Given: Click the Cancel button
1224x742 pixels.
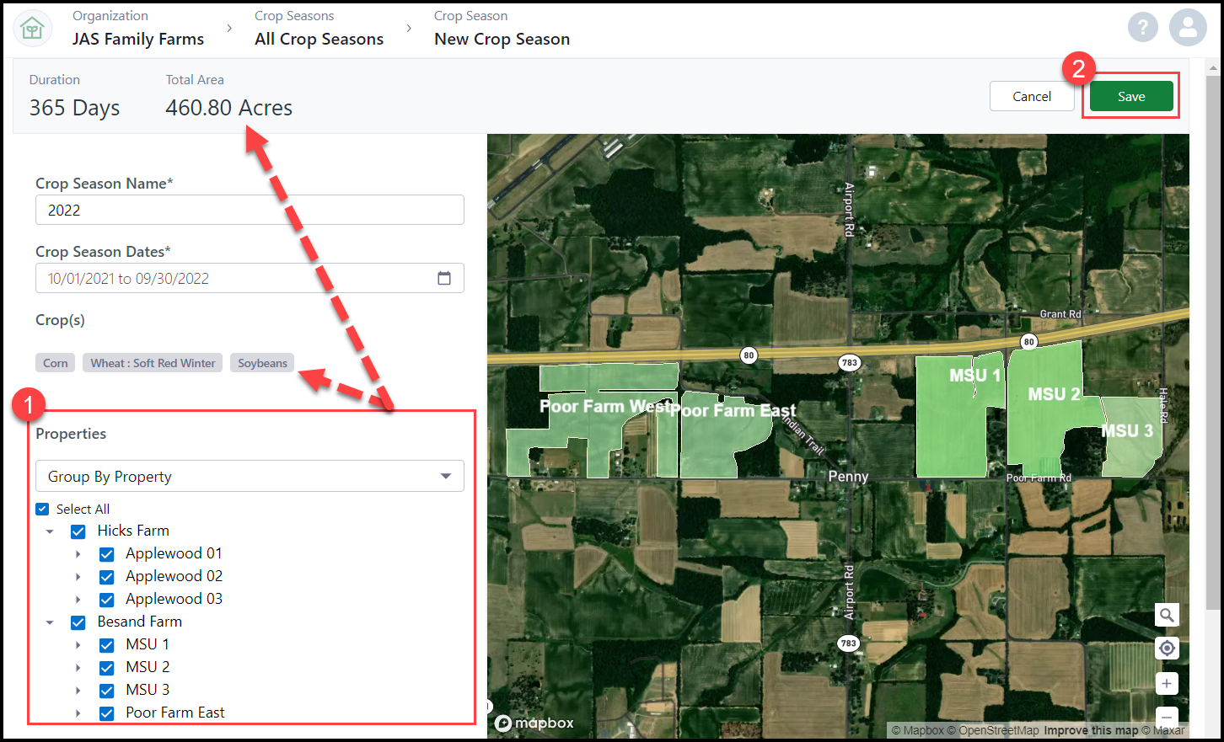Looking at the screenshot, I should coord(1031,96).
